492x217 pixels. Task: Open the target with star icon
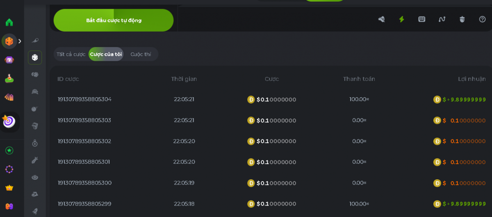[9, 121]
